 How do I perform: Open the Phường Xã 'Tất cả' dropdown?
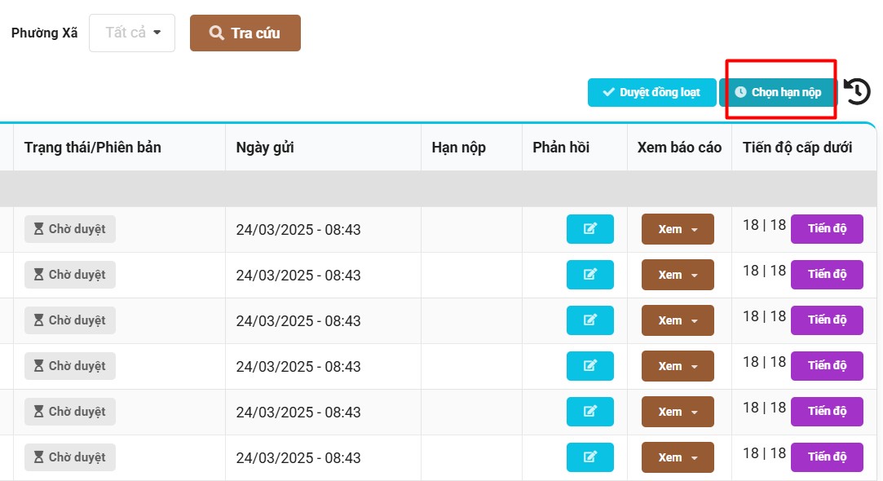132,33
